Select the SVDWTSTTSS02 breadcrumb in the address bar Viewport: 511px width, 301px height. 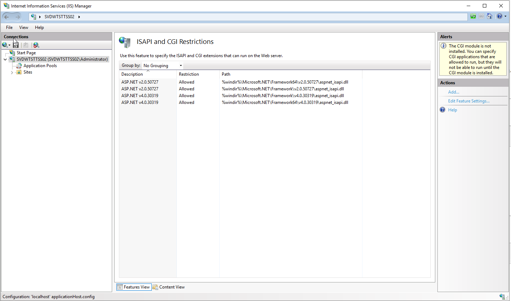click(x=59, y=17)
